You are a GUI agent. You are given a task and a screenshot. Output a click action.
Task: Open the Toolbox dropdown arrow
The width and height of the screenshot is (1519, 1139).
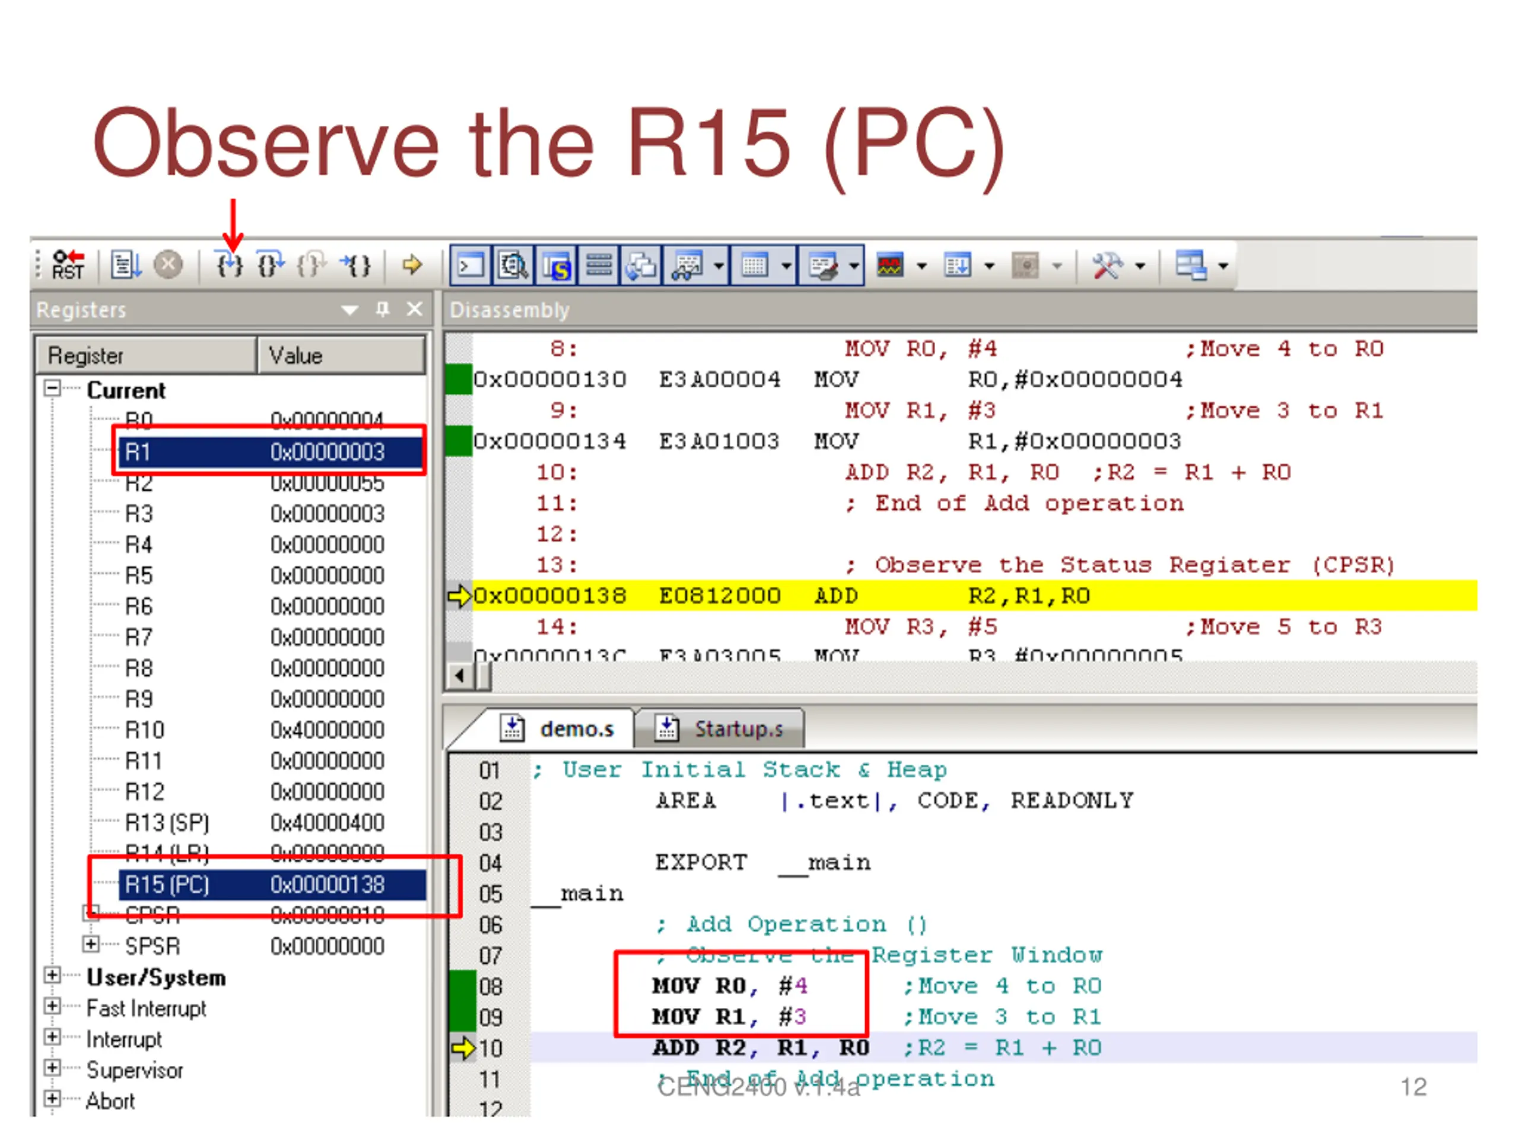1140,265
